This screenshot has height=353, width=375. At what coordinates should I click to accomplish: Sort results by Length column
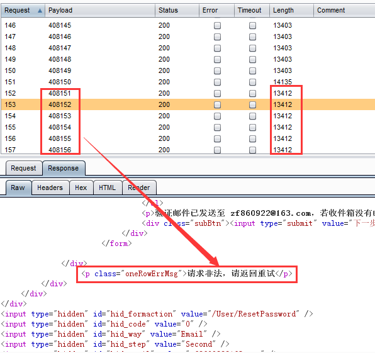coord(291,10)
